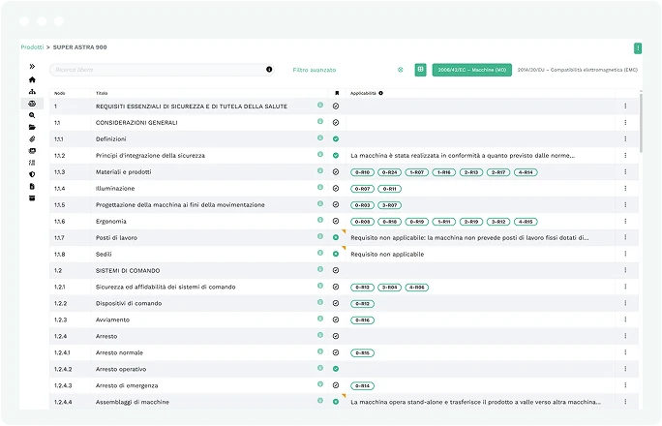This screenshot has width=662, height=426.
Task: Click the 0-R14 tag in Arresto di emergenza
Action: [x=362, y=386]
